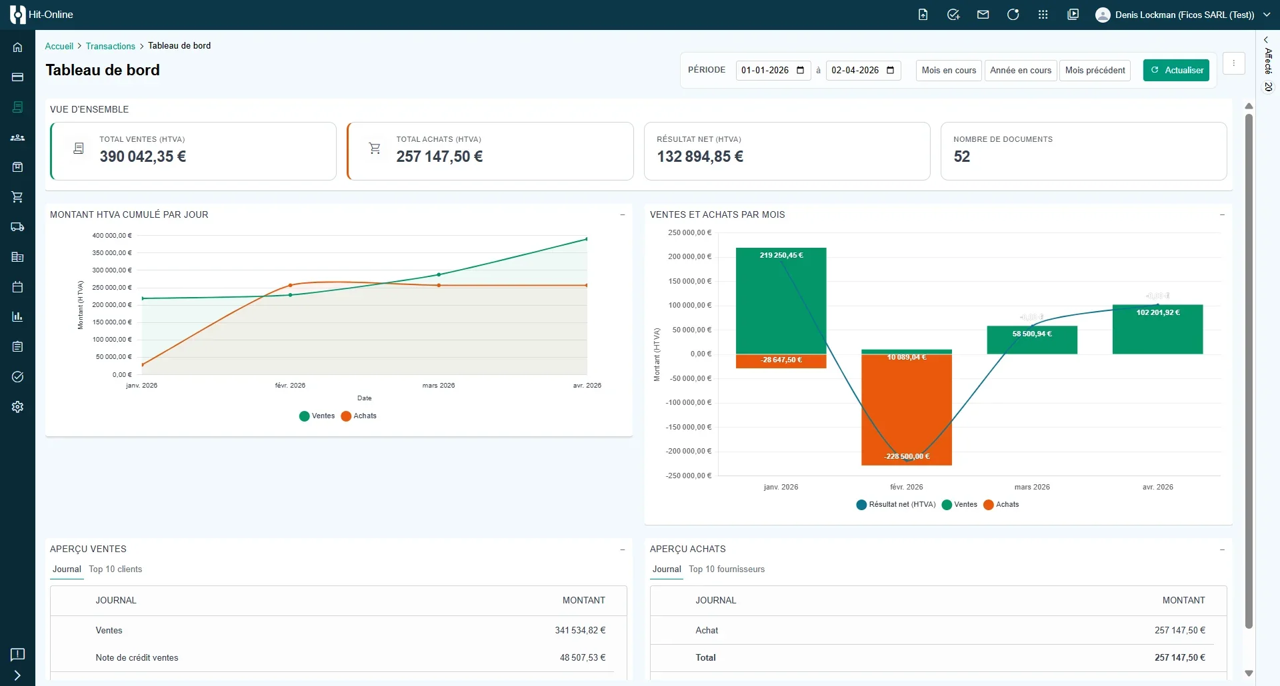
Task: Collapse the Montant HTVA cumulé par jour panel
Action: pyautogui.click(x=623, y=215)
